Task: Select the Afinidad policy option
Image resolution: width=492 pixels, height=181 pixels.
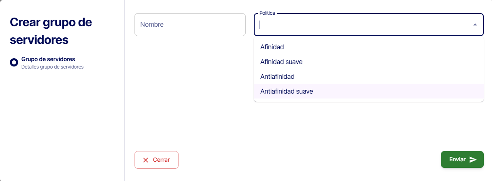Action: (x=272, y=47)
